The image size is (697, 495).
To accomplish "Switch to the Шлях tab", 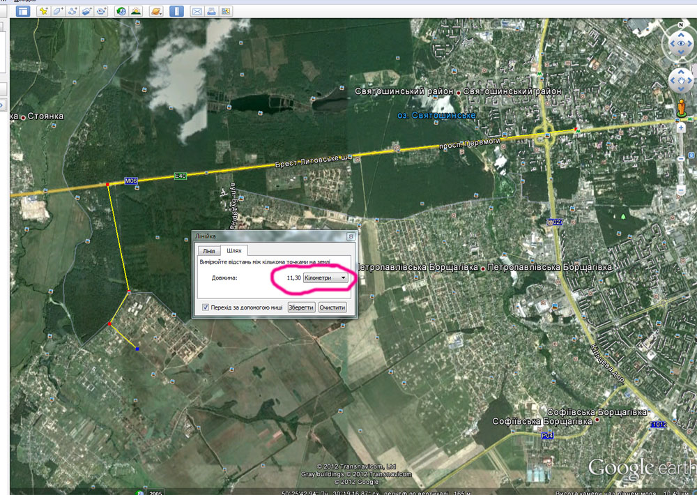I will (233, 250).
